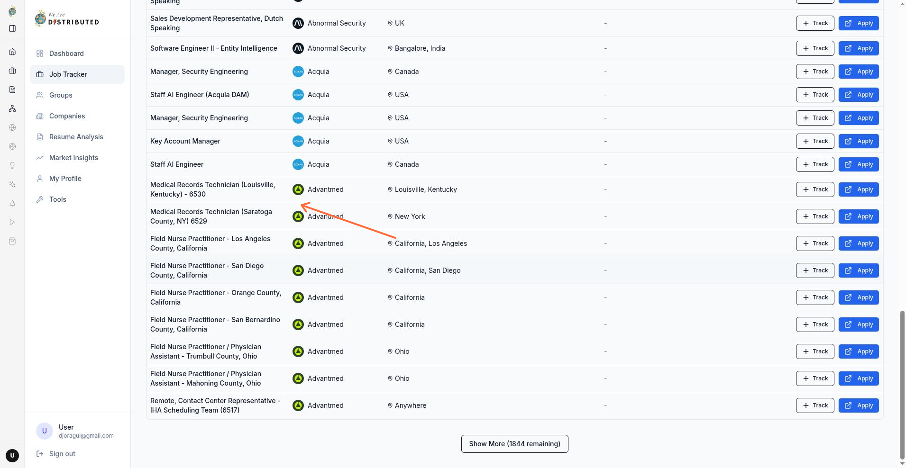Image resolution: width=906 pixels, height=468 pixels.
Task: Apply to Remote Contact Center Representative job
Action: coord(858,405)
